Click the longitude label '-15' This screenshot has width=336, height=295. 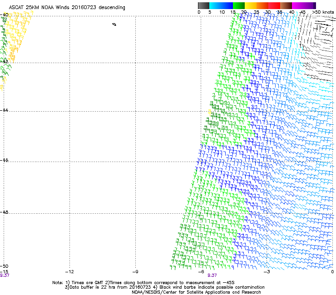pos(4,272)
